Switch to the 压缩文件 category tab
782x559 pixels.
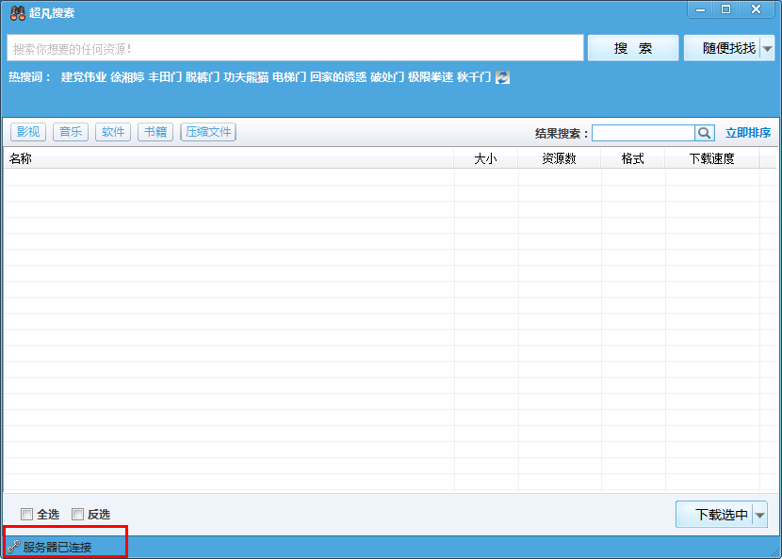tap(207, 132)
